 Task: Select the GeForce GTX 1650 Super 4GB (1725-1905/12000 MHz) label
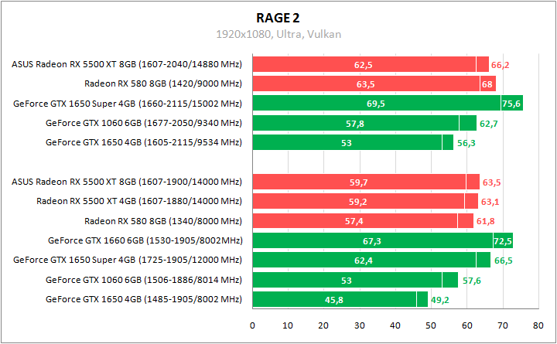(128, 260)
